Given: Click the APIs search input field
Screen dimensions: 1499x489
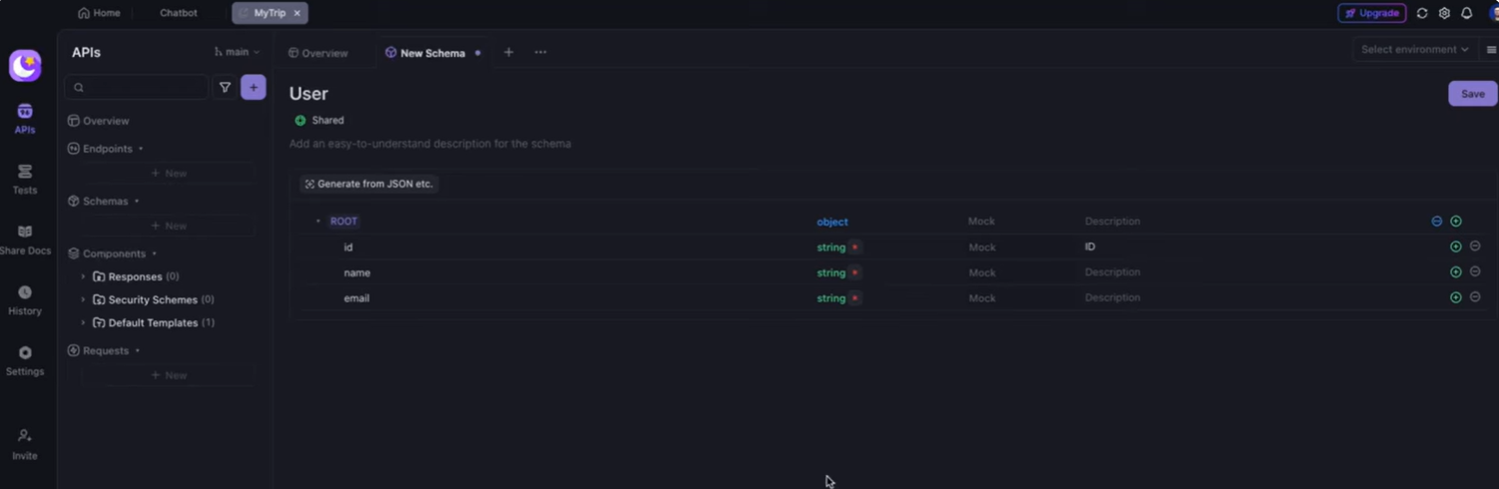Looking at the screenshot, I should click(x=140, y=88).
